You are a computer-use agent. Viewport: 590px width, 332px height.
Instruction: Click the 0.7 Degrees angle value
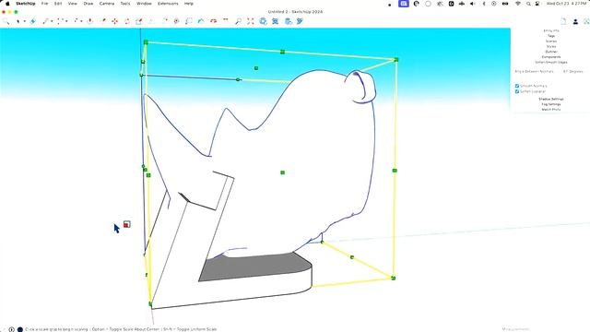tap(572, 71)
